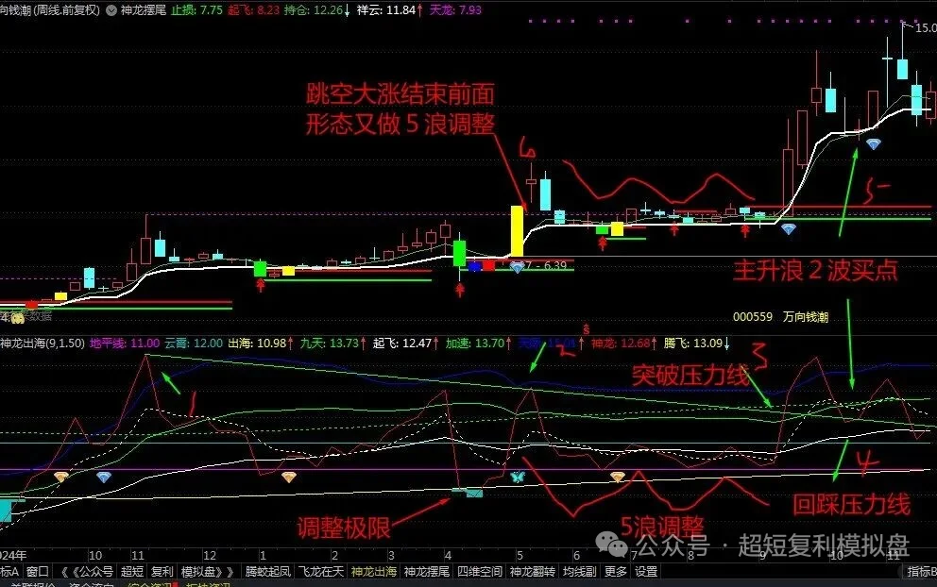The height and width of the screenshot is (587, 937).
Task: Click stock name 万向钱潮 beside code
Action: 806,316
